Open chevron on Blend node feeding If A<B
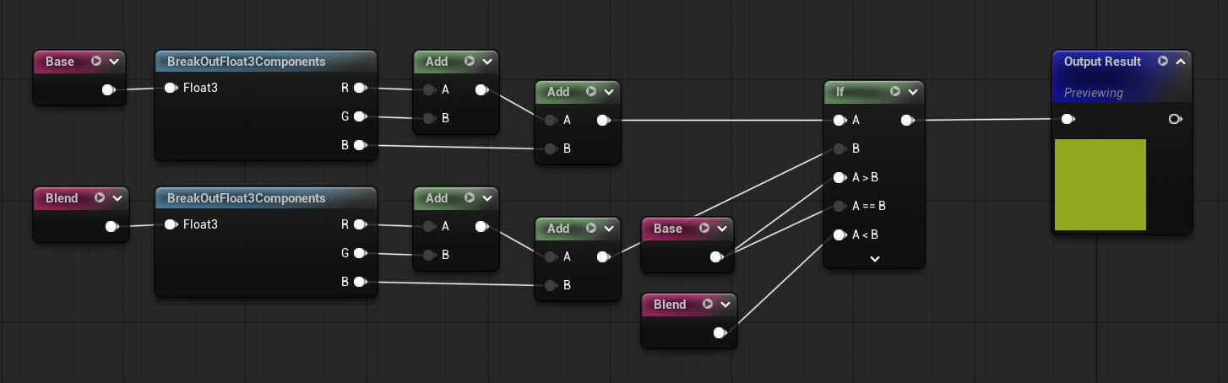1228x383 pixels. [725, 305]
